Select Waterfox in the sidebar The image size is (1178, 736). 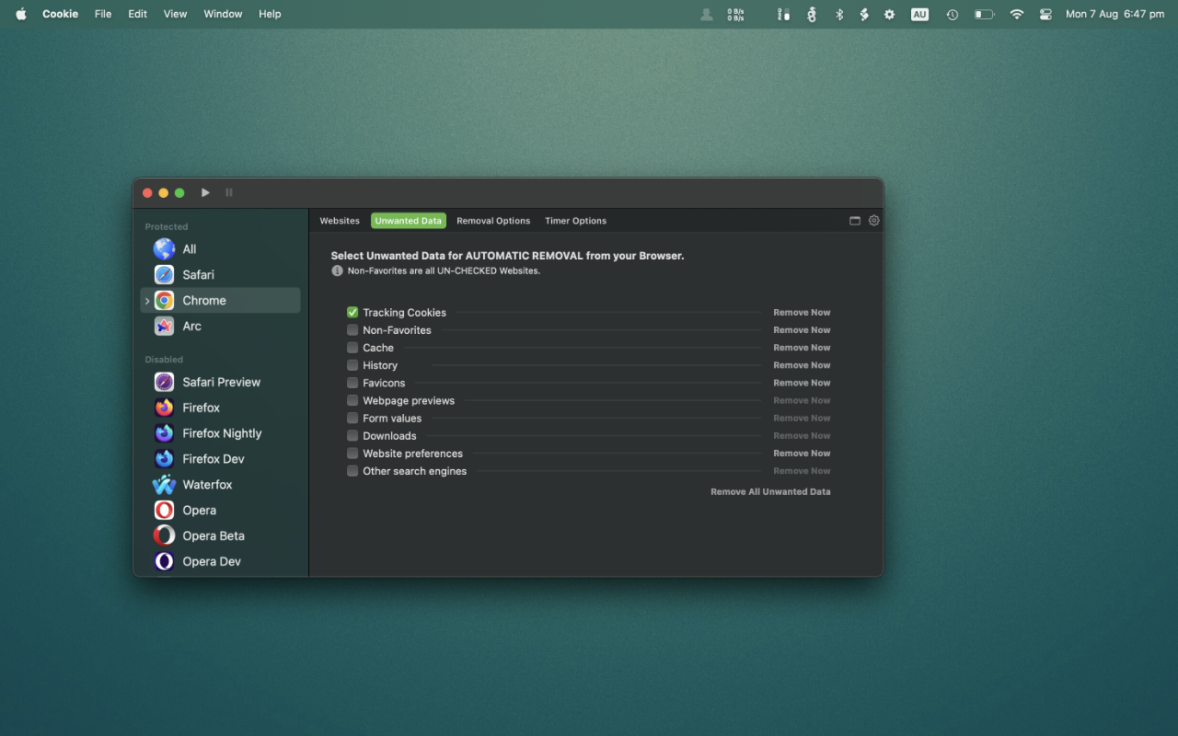(207, 485)
